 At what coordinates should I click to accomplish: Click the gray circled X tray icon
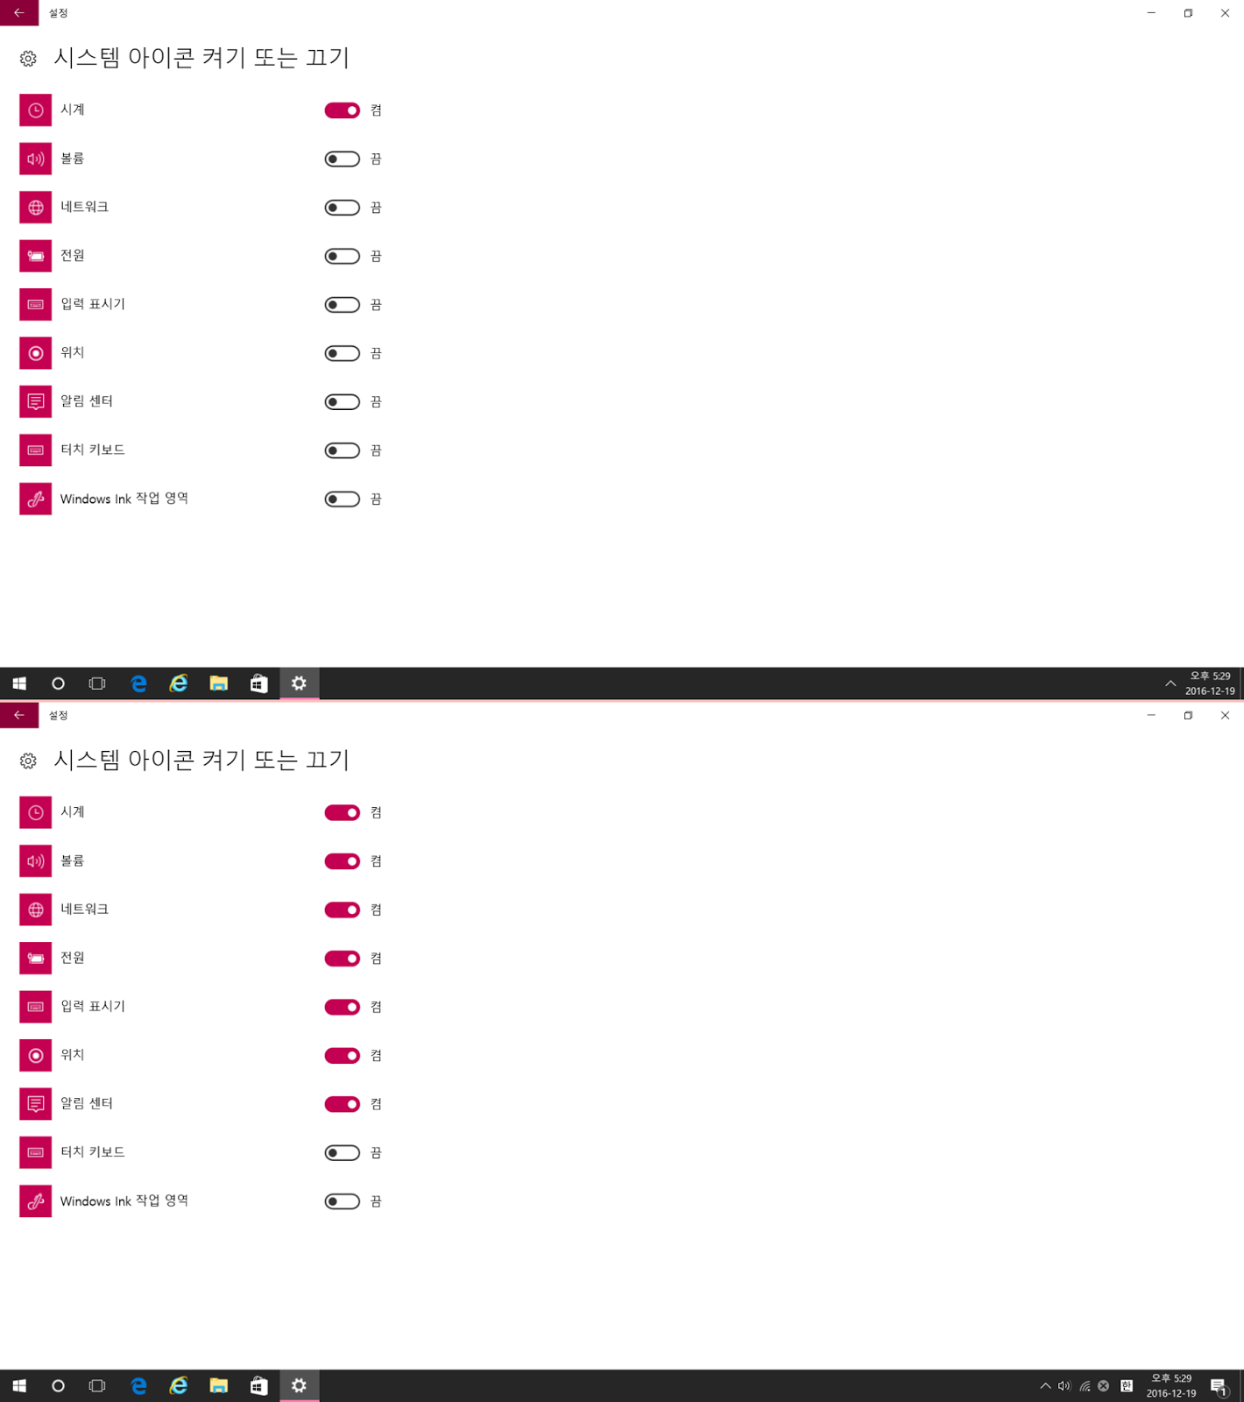[1104, 1385]
